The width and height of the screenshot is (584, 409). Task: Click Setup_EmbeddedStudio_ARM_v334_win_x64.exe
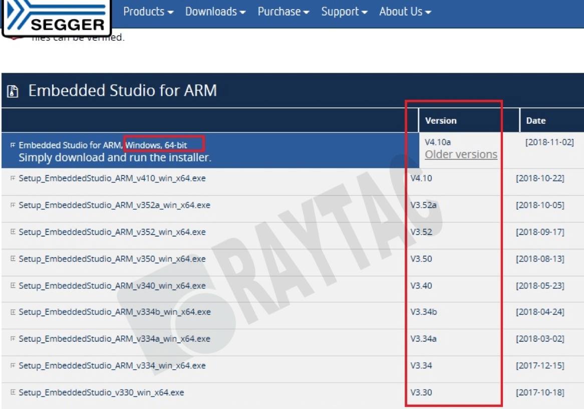pos(112,366)
